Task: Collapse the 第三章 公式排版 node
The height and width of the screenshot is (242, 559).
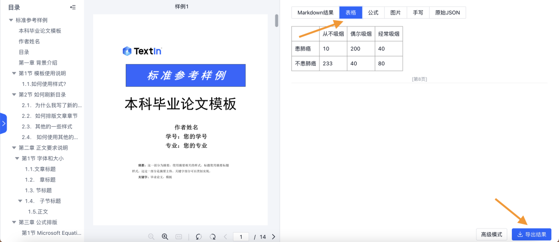Action: point(14,222)
